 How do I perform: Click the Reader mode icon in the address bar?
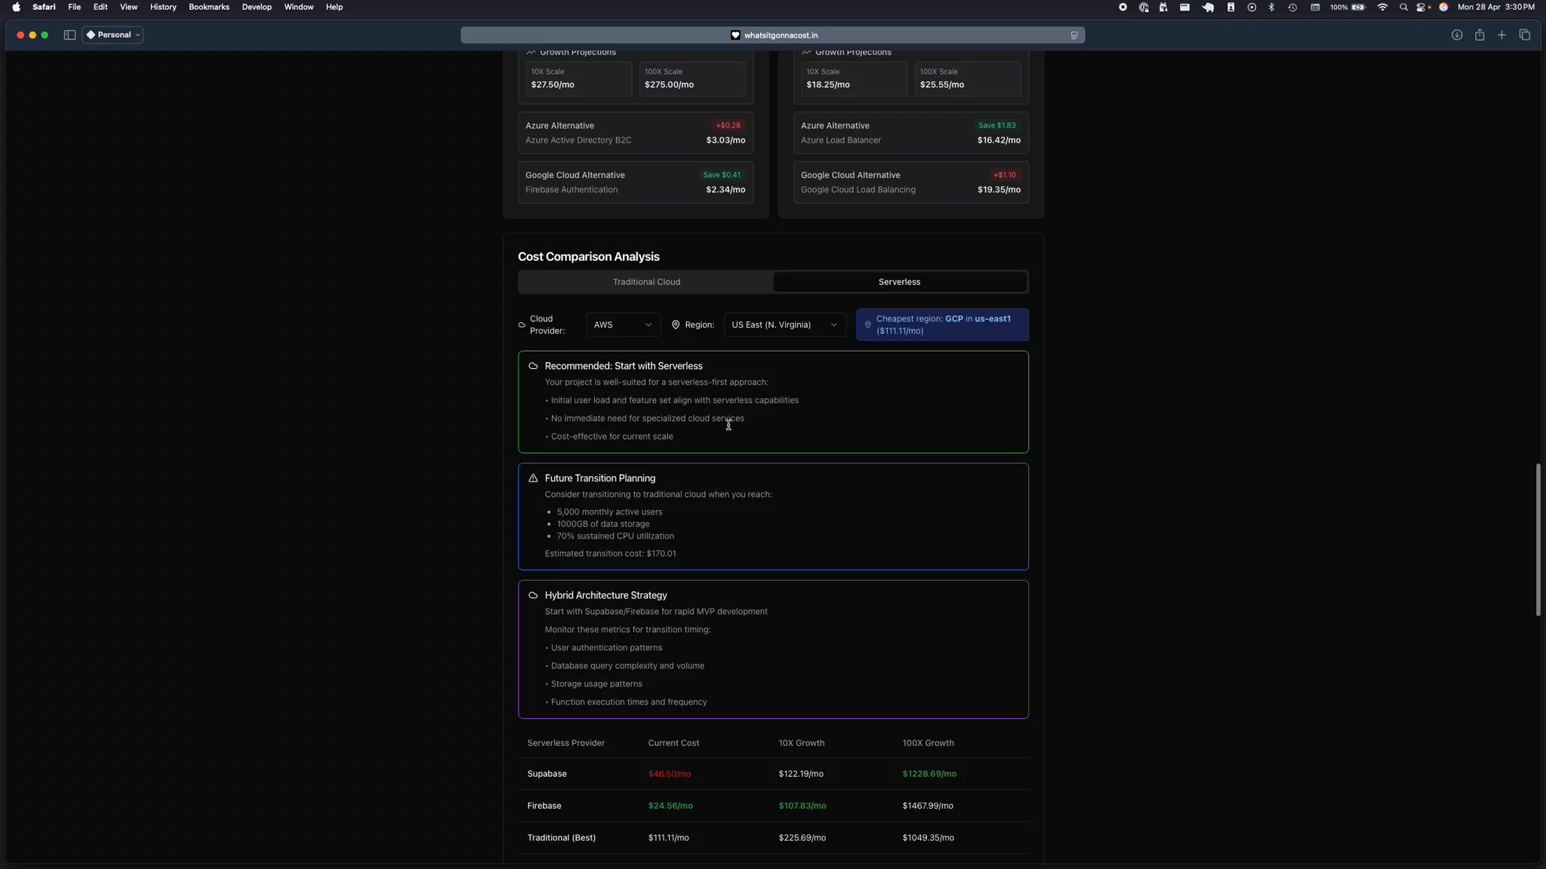click(x=1073, y=35)
